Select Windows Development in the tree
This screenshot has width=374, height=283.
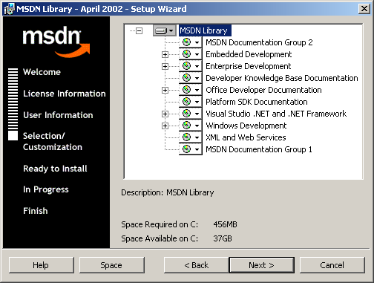pos(246,126)
